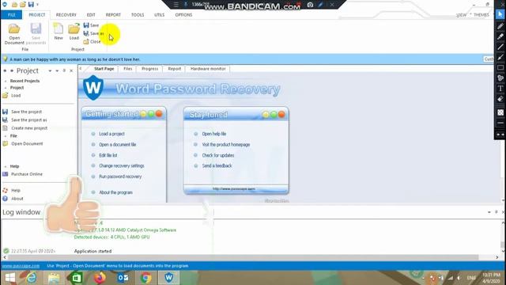
Task: Switch to the REPORT ribbon tab
Action: coord(113,15)
